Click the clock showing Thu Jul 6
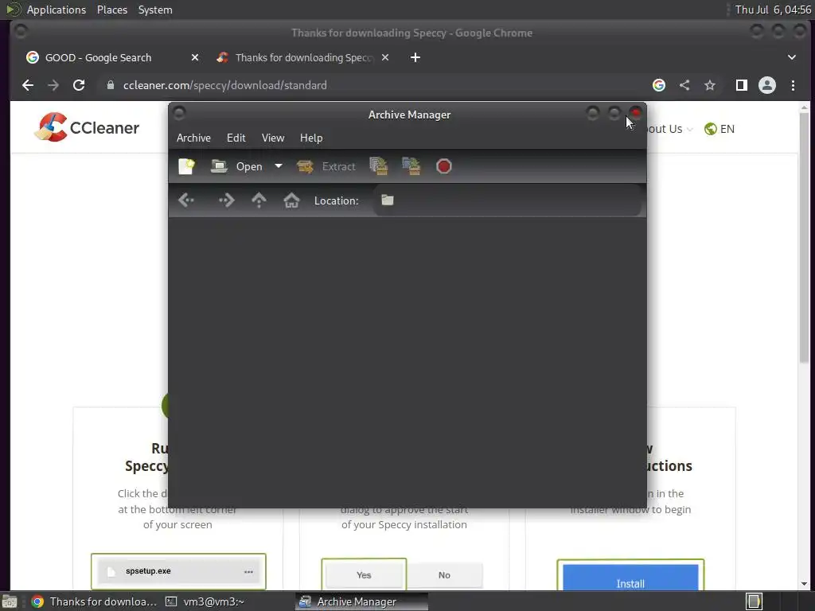Viewport: 815px width, 611px height. click(x=773, y=10)
